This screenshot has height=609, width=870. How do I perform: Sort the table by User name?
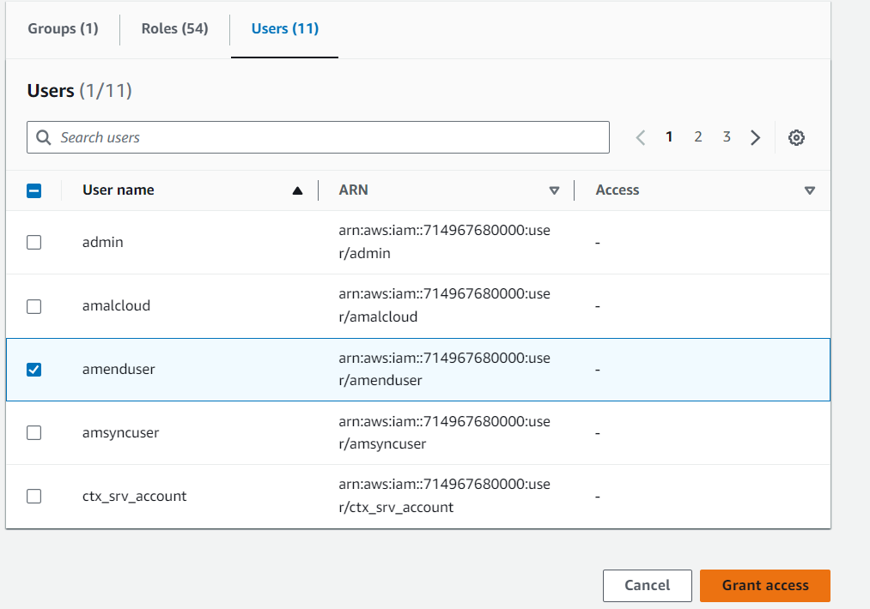coord(118,190)
